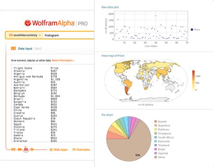Screen dimensions: 214x167
Task: Click the Data Input heading label
Action: tap(25, 49)
